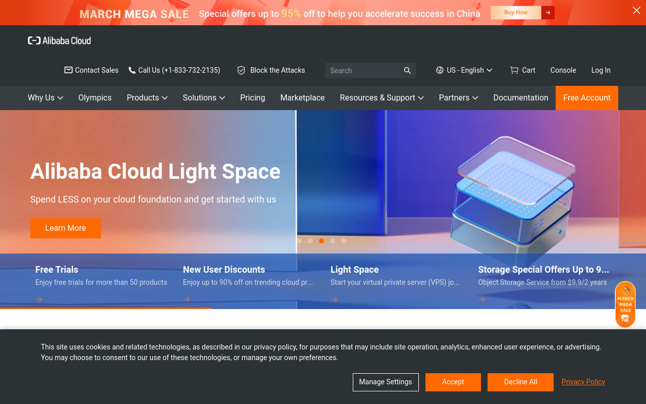Image resolution: width=646 pixels, height=404 pixels.
Task: Open the Privacy Policy link
Action: (583, 382)
